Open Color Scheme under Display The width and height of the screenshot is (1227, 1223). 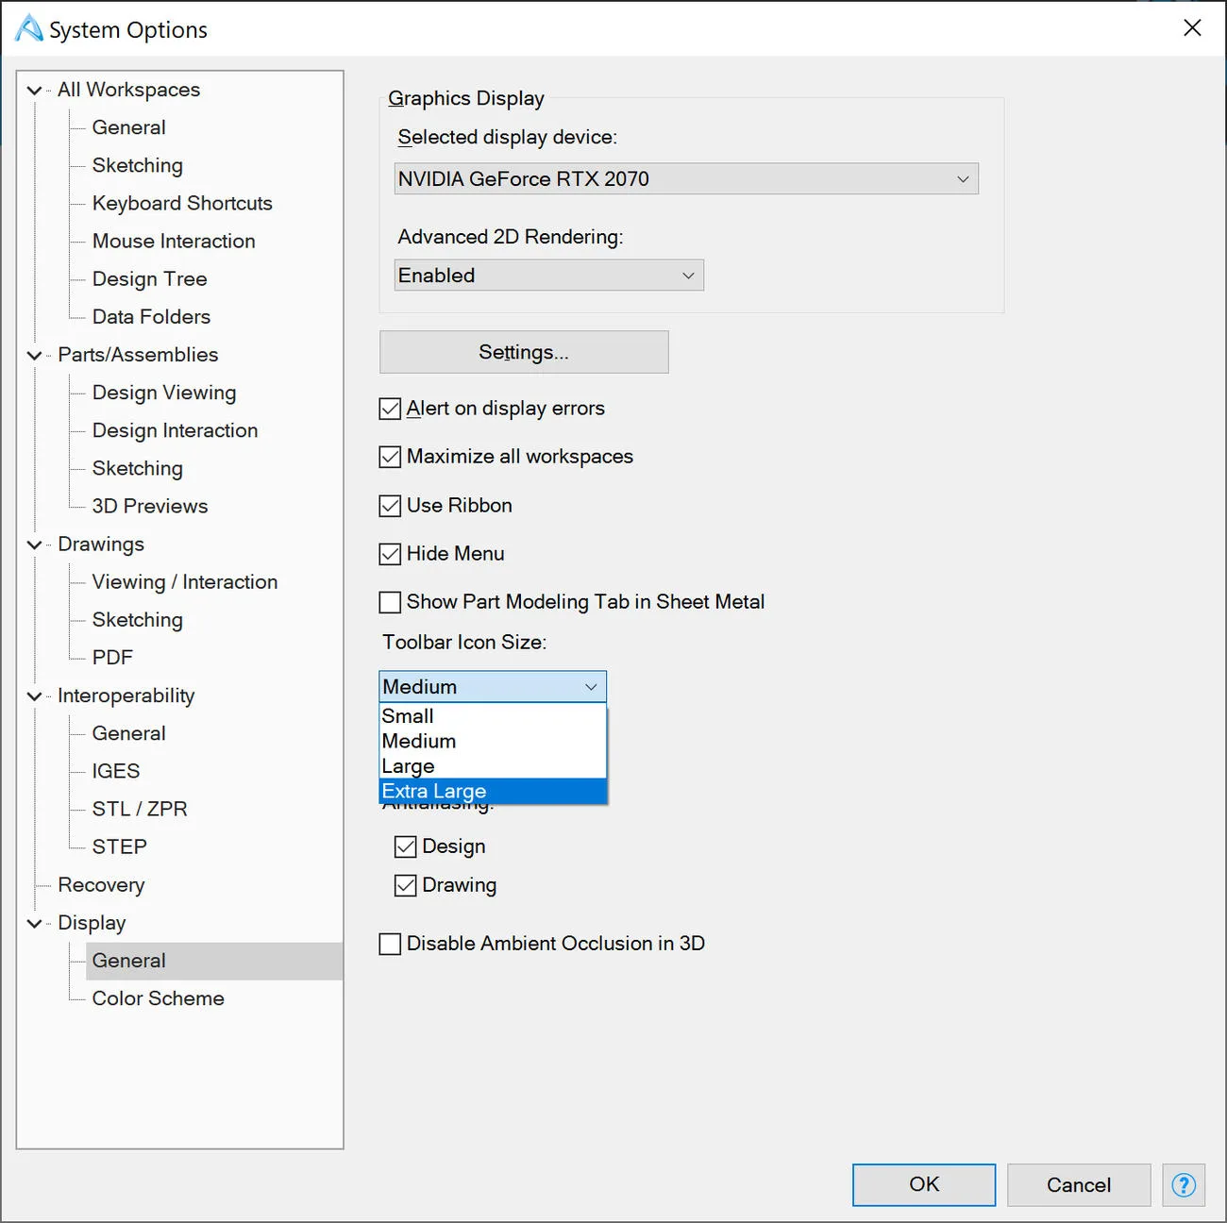pyautogui.click(x=158, y=998)
